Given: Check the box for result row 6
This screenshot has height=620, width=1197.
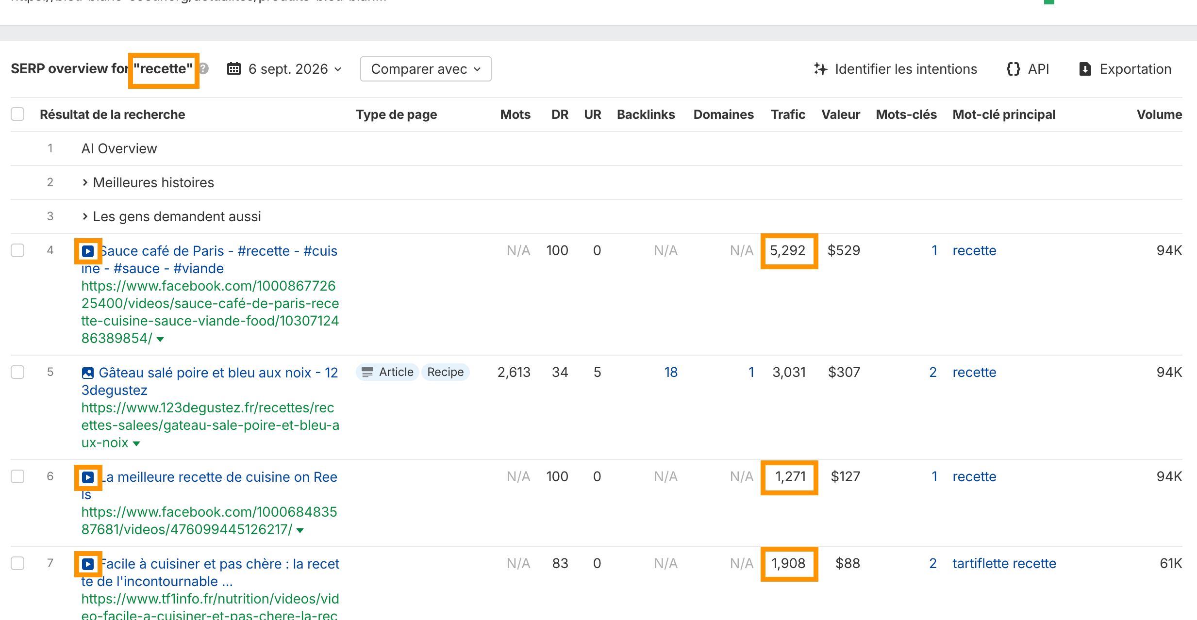Looking at the screenshot, I should (x=17, y=476).
